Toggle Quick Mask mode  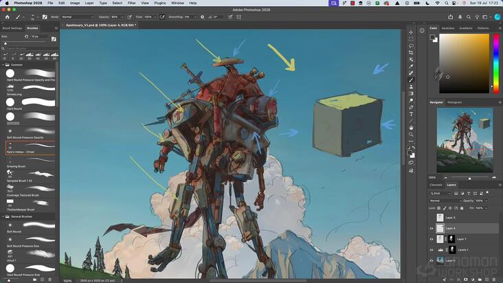[411, 163]
